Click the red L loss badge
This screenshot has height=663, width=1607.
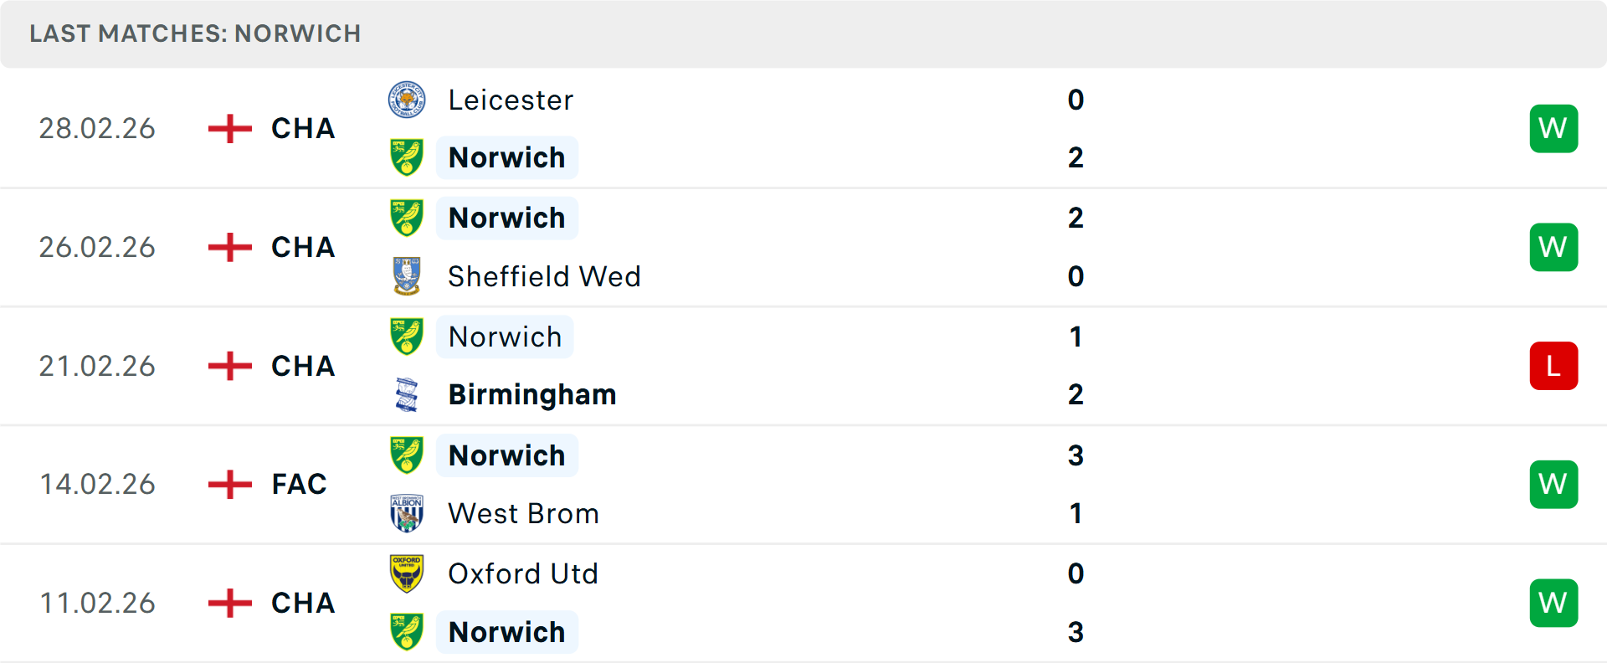click(x=1553, y=366)
